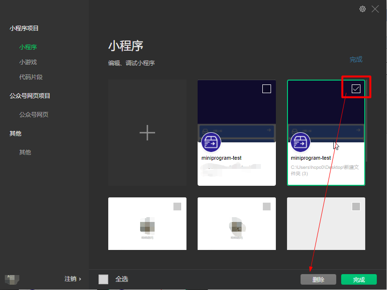Click 注销 to log out
387x290 pixels.
73,279
